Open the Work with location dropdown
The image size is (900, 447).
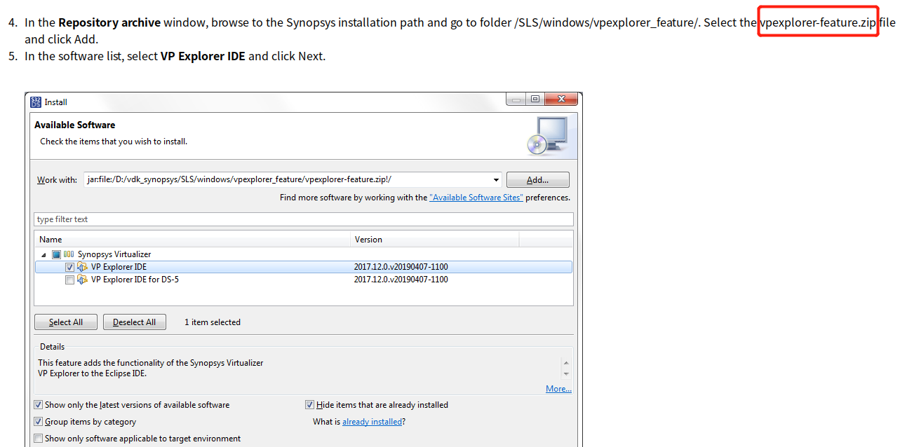tap(496, 179)
